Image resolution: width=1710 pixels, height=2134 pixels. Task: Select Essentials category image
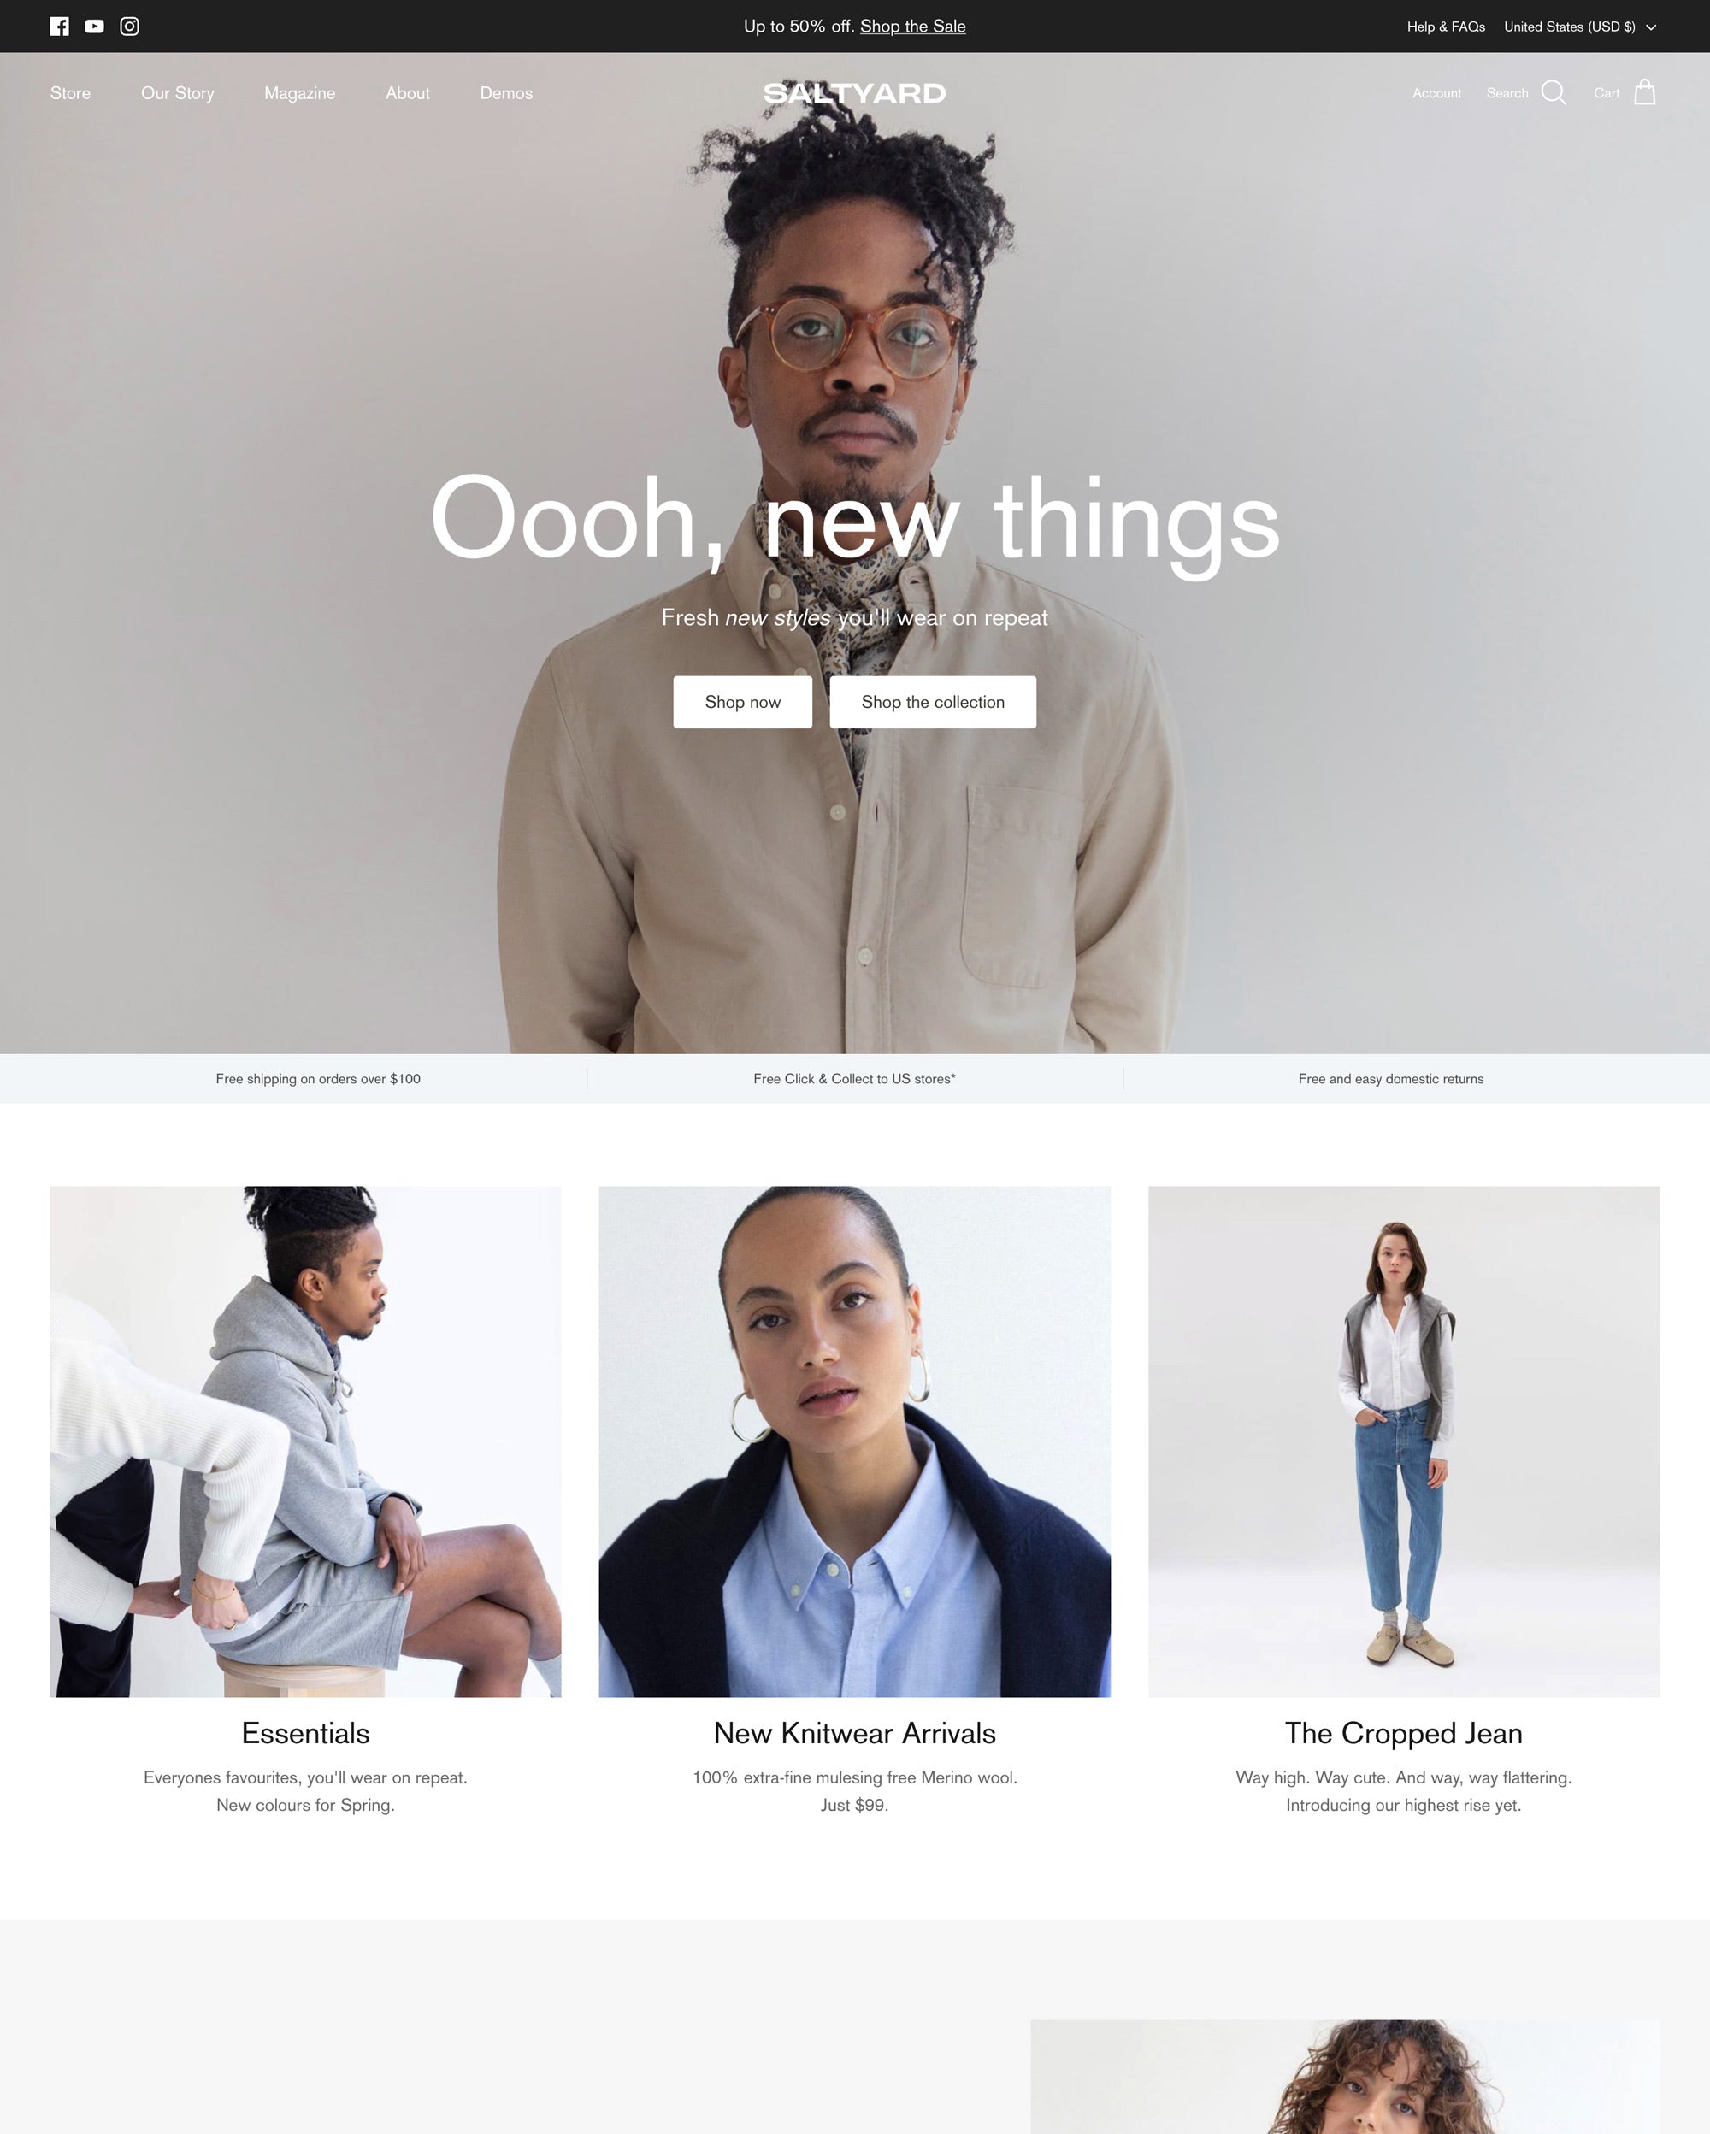(x=305, y=1441)
